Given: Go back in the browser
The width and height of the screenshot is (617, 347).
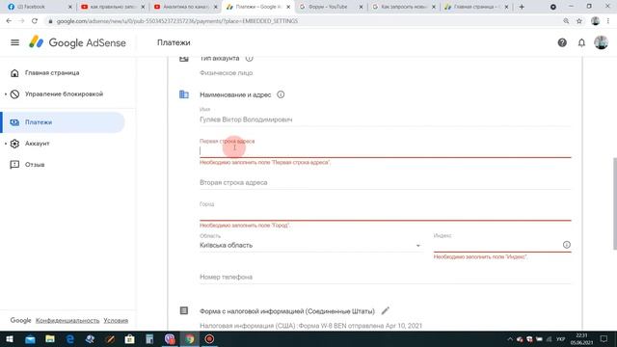Looking at the screenshot, I should pyautogui.click(x=9, y=21).
